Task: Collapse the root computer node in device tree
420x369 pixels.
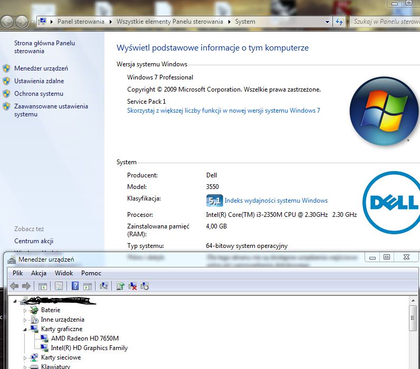Action: click(x=15, y=302)
